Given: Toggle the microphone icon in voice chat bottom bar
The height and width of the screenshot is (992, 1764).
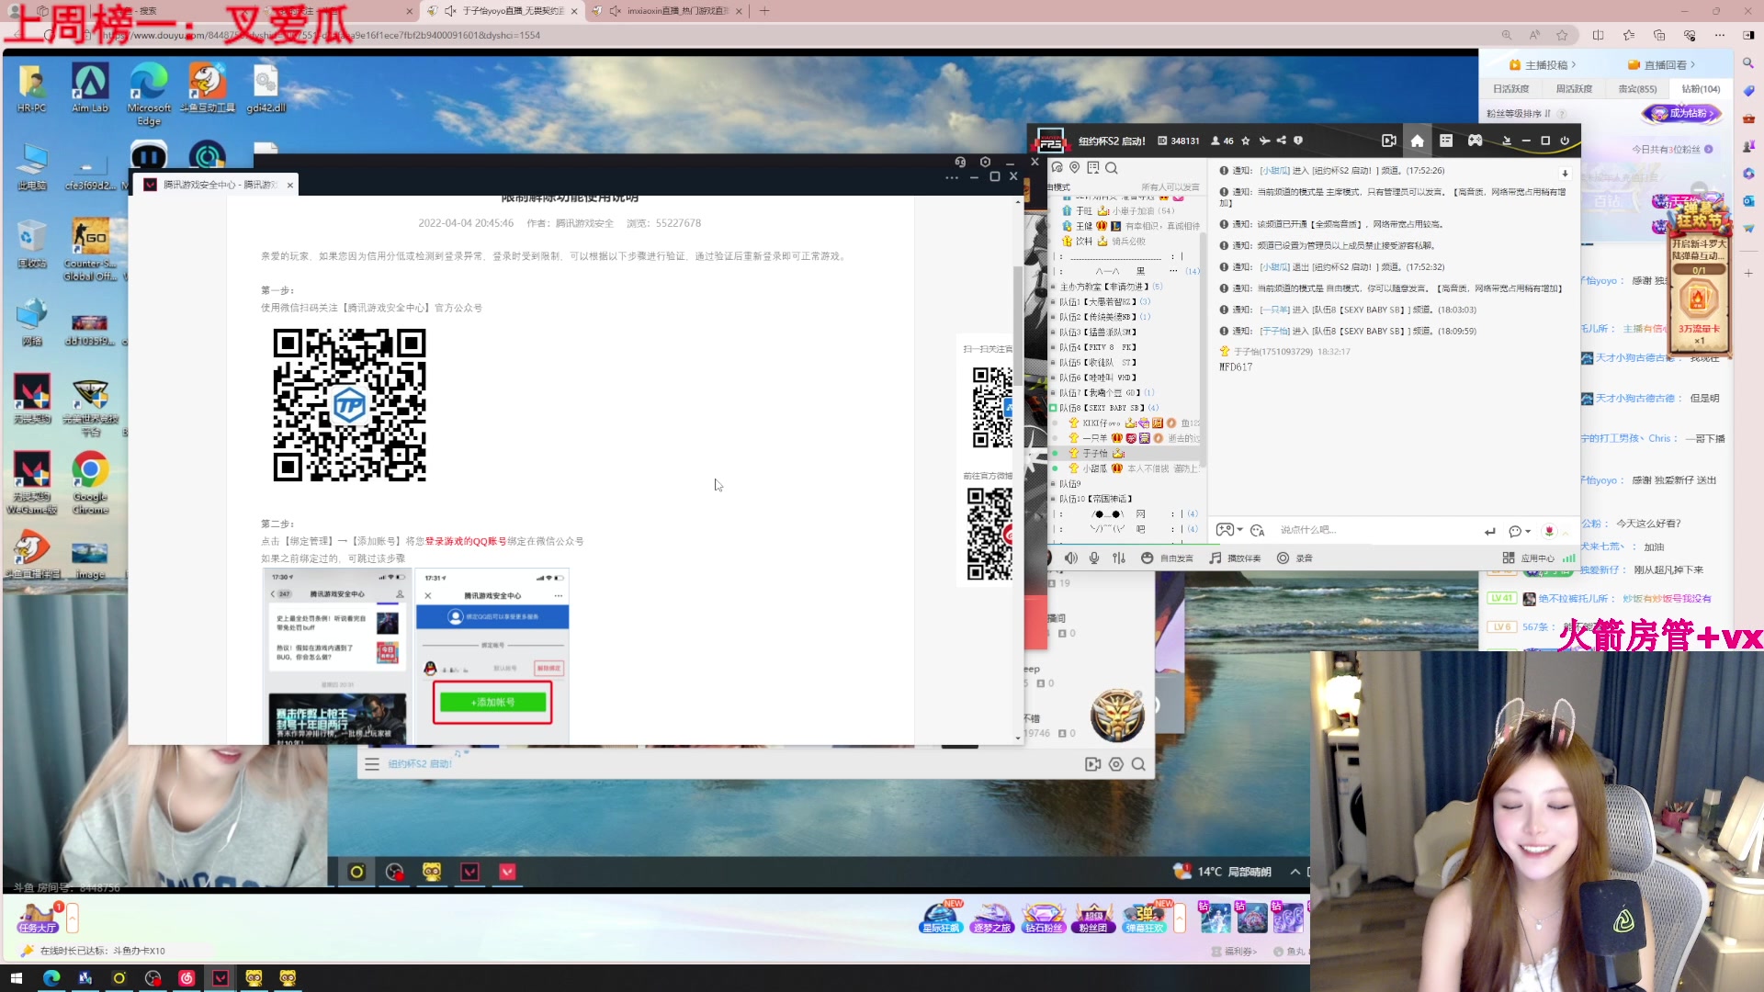Looking at the screenshot, I should click(x=1094, y=558).
